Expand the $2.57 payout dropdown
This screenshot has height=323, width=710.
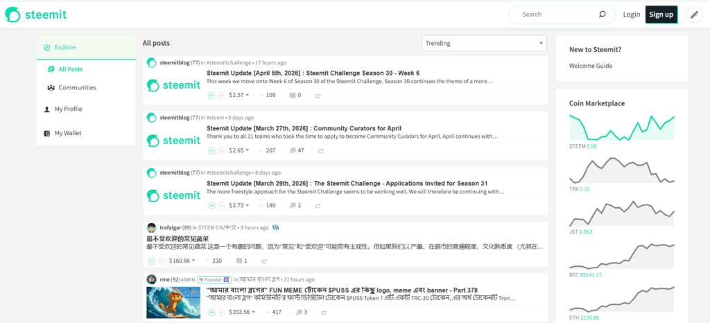click(248, 96)
